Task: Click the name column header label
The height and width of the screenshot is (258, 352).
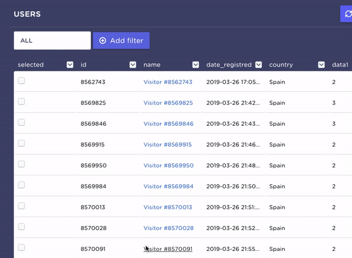Action: point(152,65)
